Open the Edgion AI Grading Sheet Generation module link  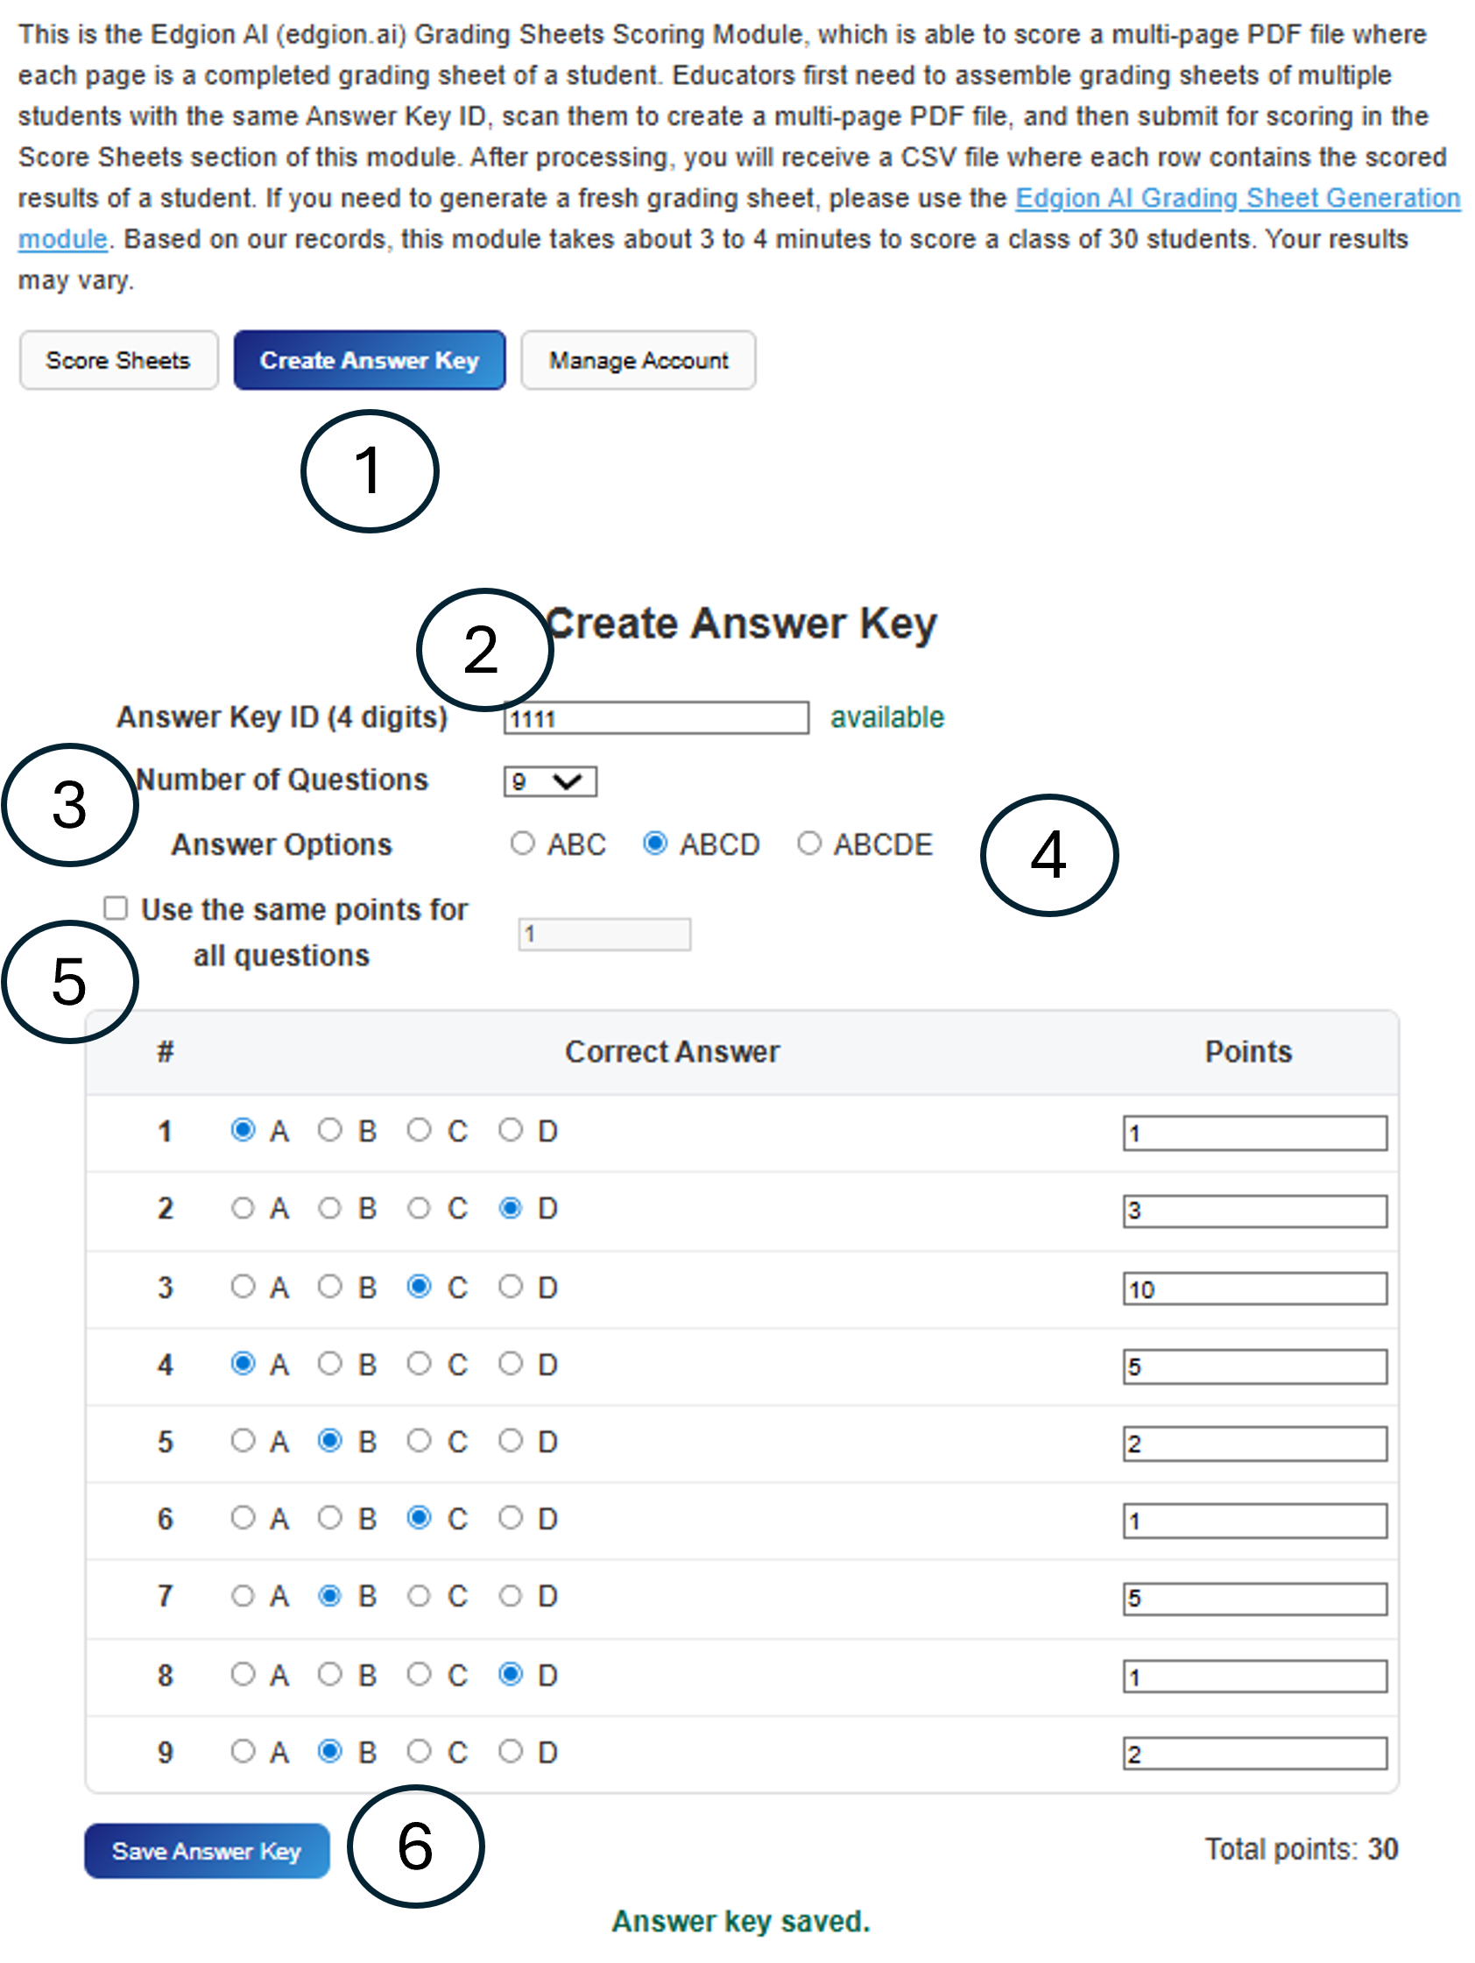pyautogui.click(x=1238, y=198)
